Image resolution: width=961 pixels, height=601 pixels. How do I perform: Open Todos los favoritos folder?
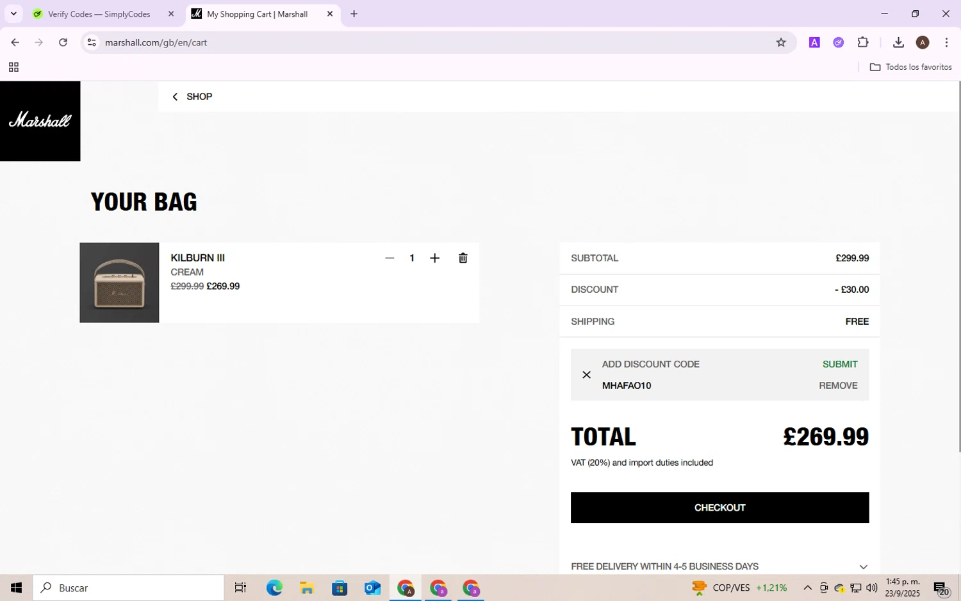coord(910,67)
